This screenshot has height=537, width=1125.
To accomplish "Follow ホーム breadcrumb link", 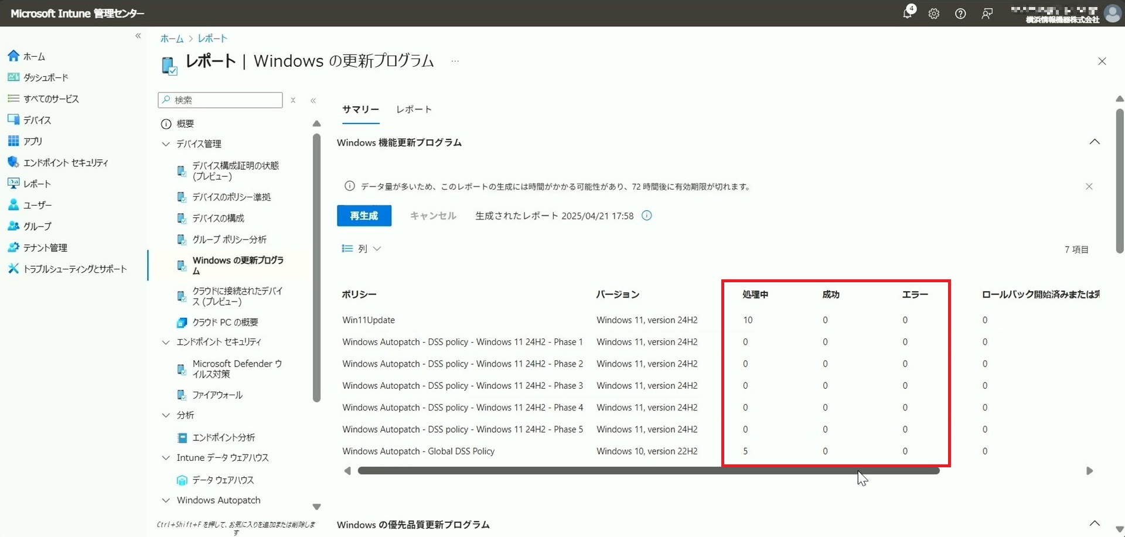I will [172, 39].
